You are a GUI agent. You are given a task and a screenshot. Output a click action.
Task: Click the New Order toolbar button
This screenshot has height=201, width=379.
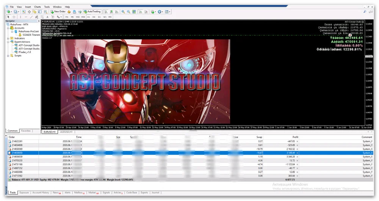(x=58, y=12)
